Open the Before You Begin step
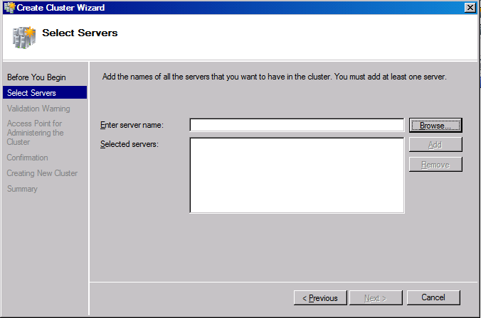 click(x=36, y=77)
